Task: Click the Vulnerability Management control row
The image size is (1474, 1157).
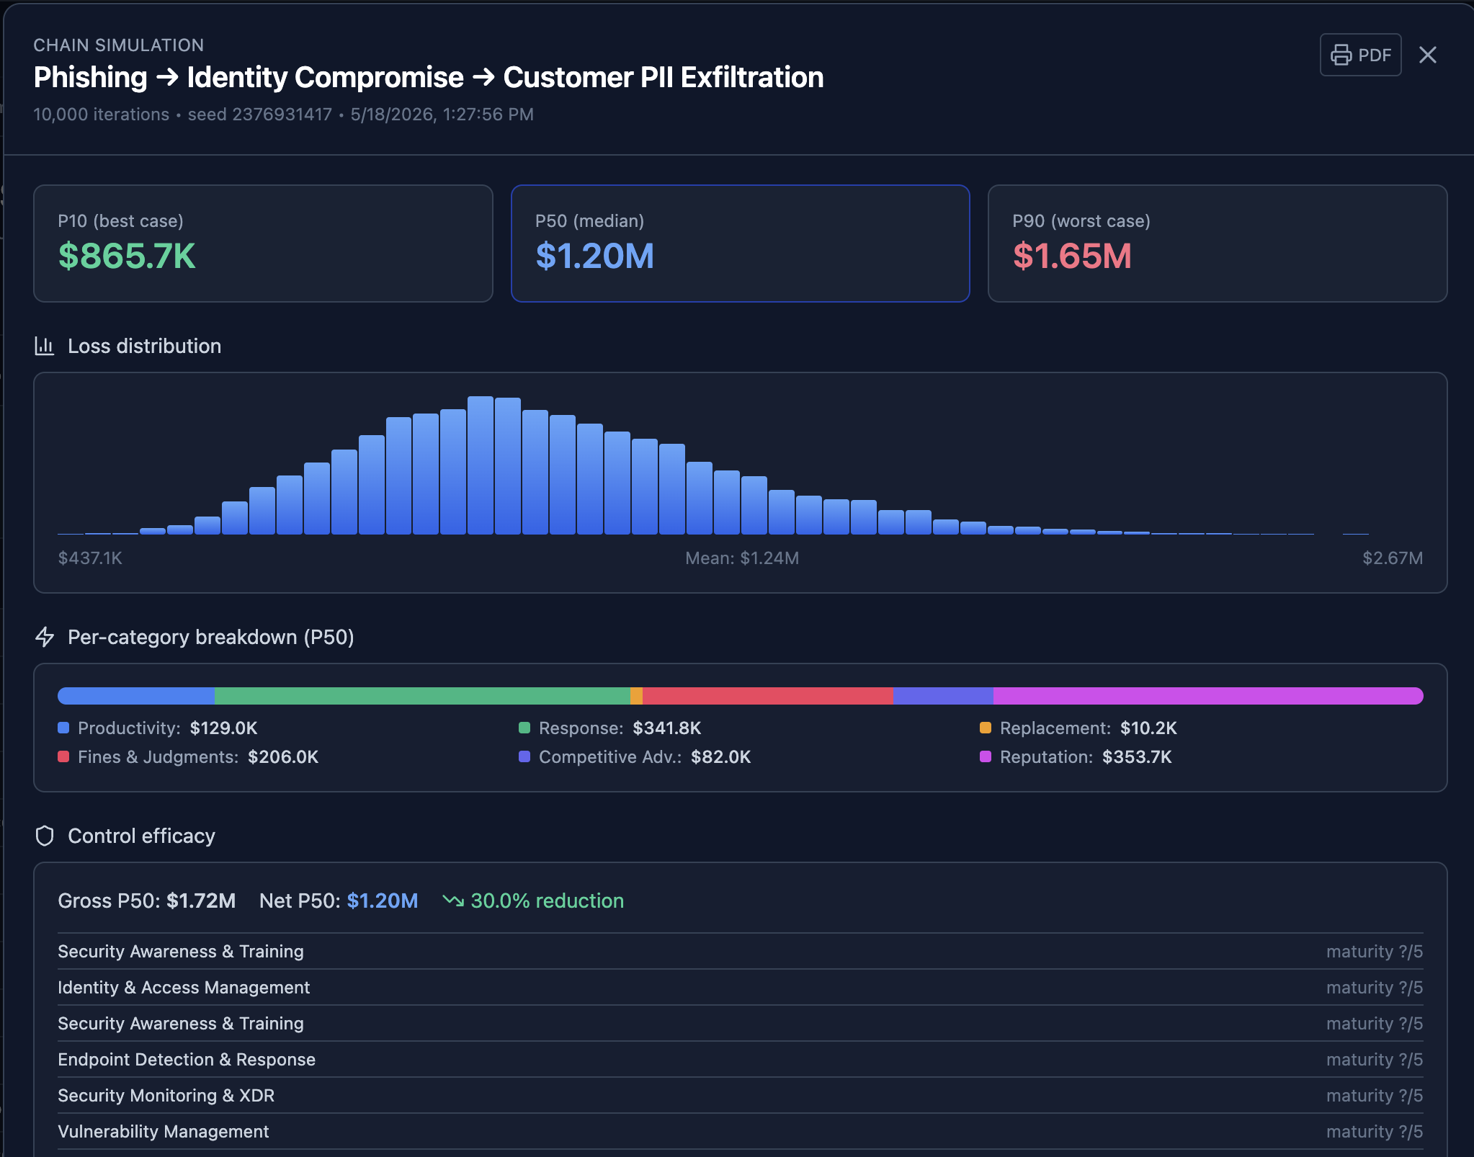Action: point(741,1132)
